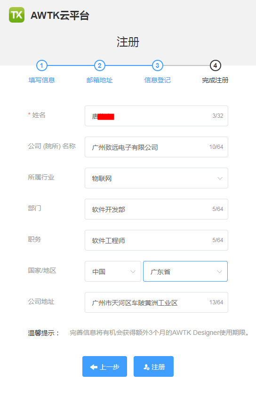Focus the 公司(院所)名称 input field
Image resolution: width=256 pixels, height=398 pixels.
(156, 147)
